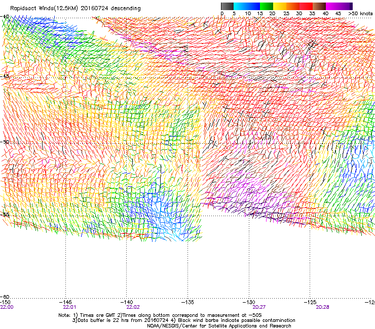Click the '-125' longitude axis label
This screenshot has width=375, height=329.
[x=310, y=302]
